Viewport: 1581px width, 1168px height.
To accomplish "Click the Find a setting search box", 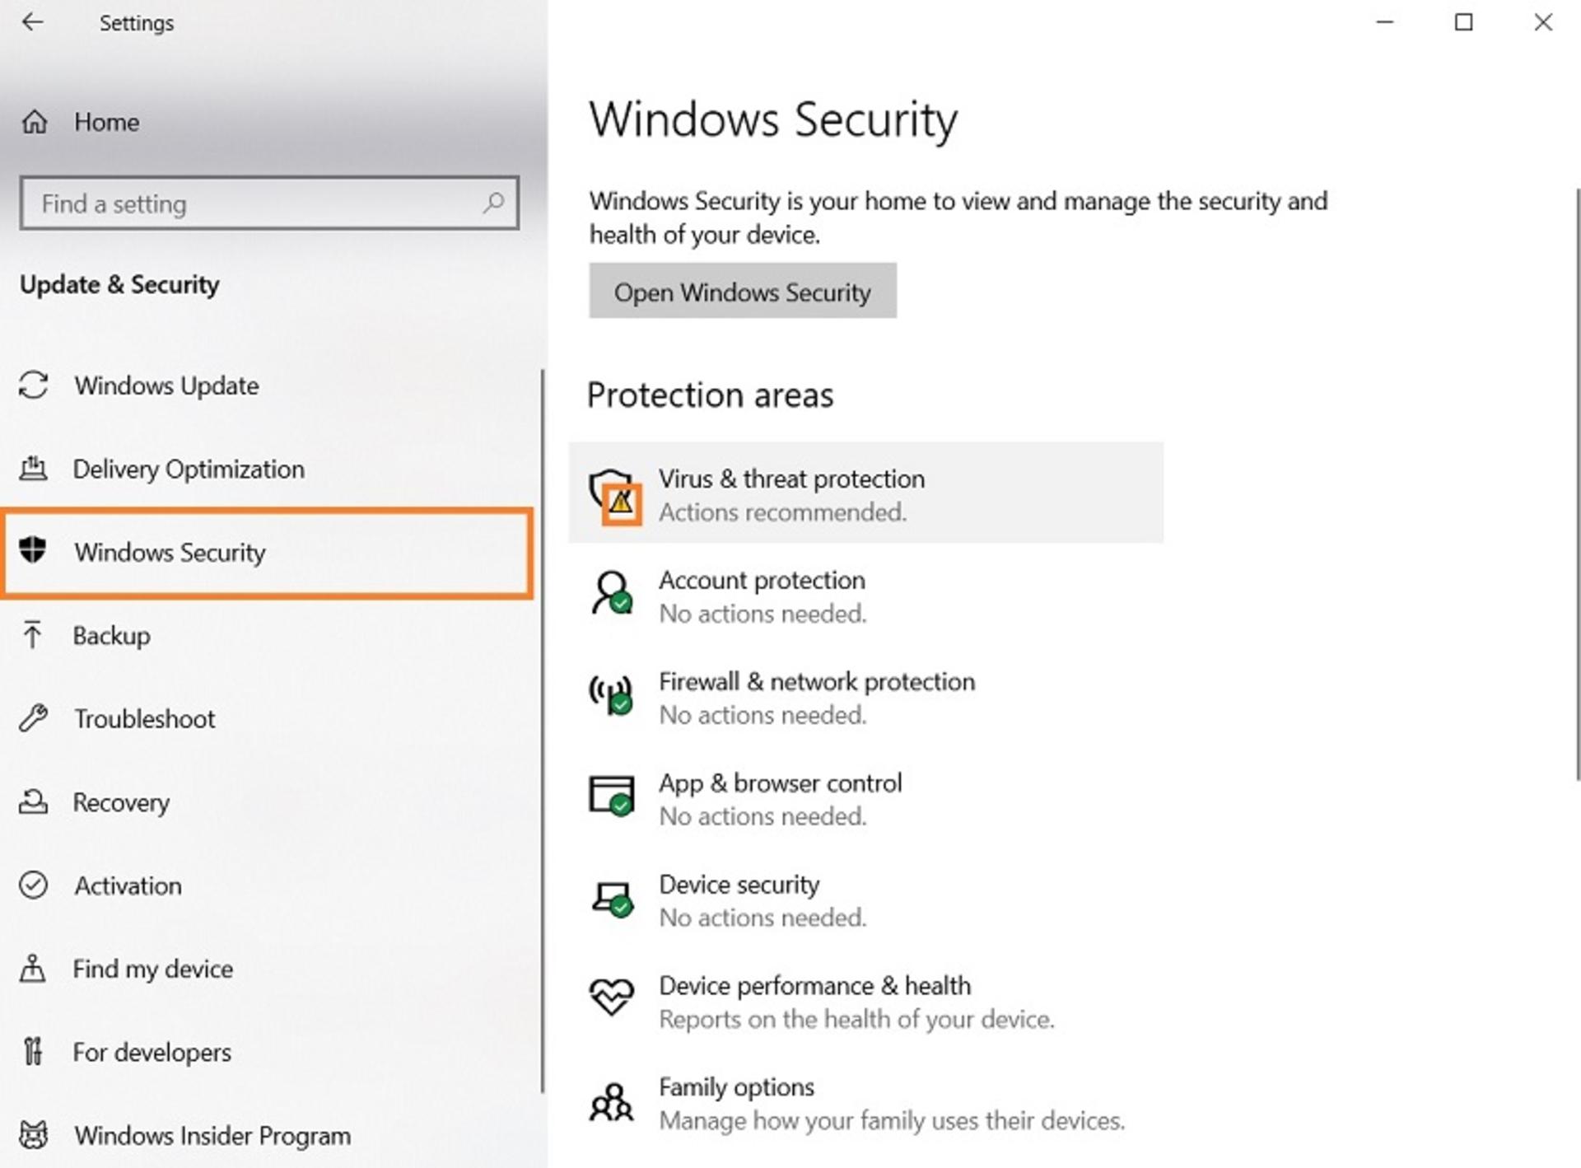I will click(269, 203).
